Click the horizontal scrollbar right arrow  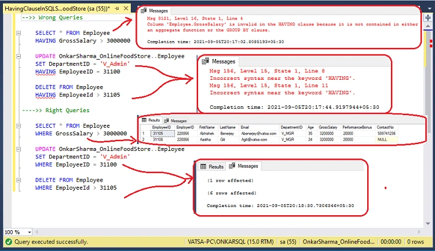pyautogui.click(x=419, y=232)
